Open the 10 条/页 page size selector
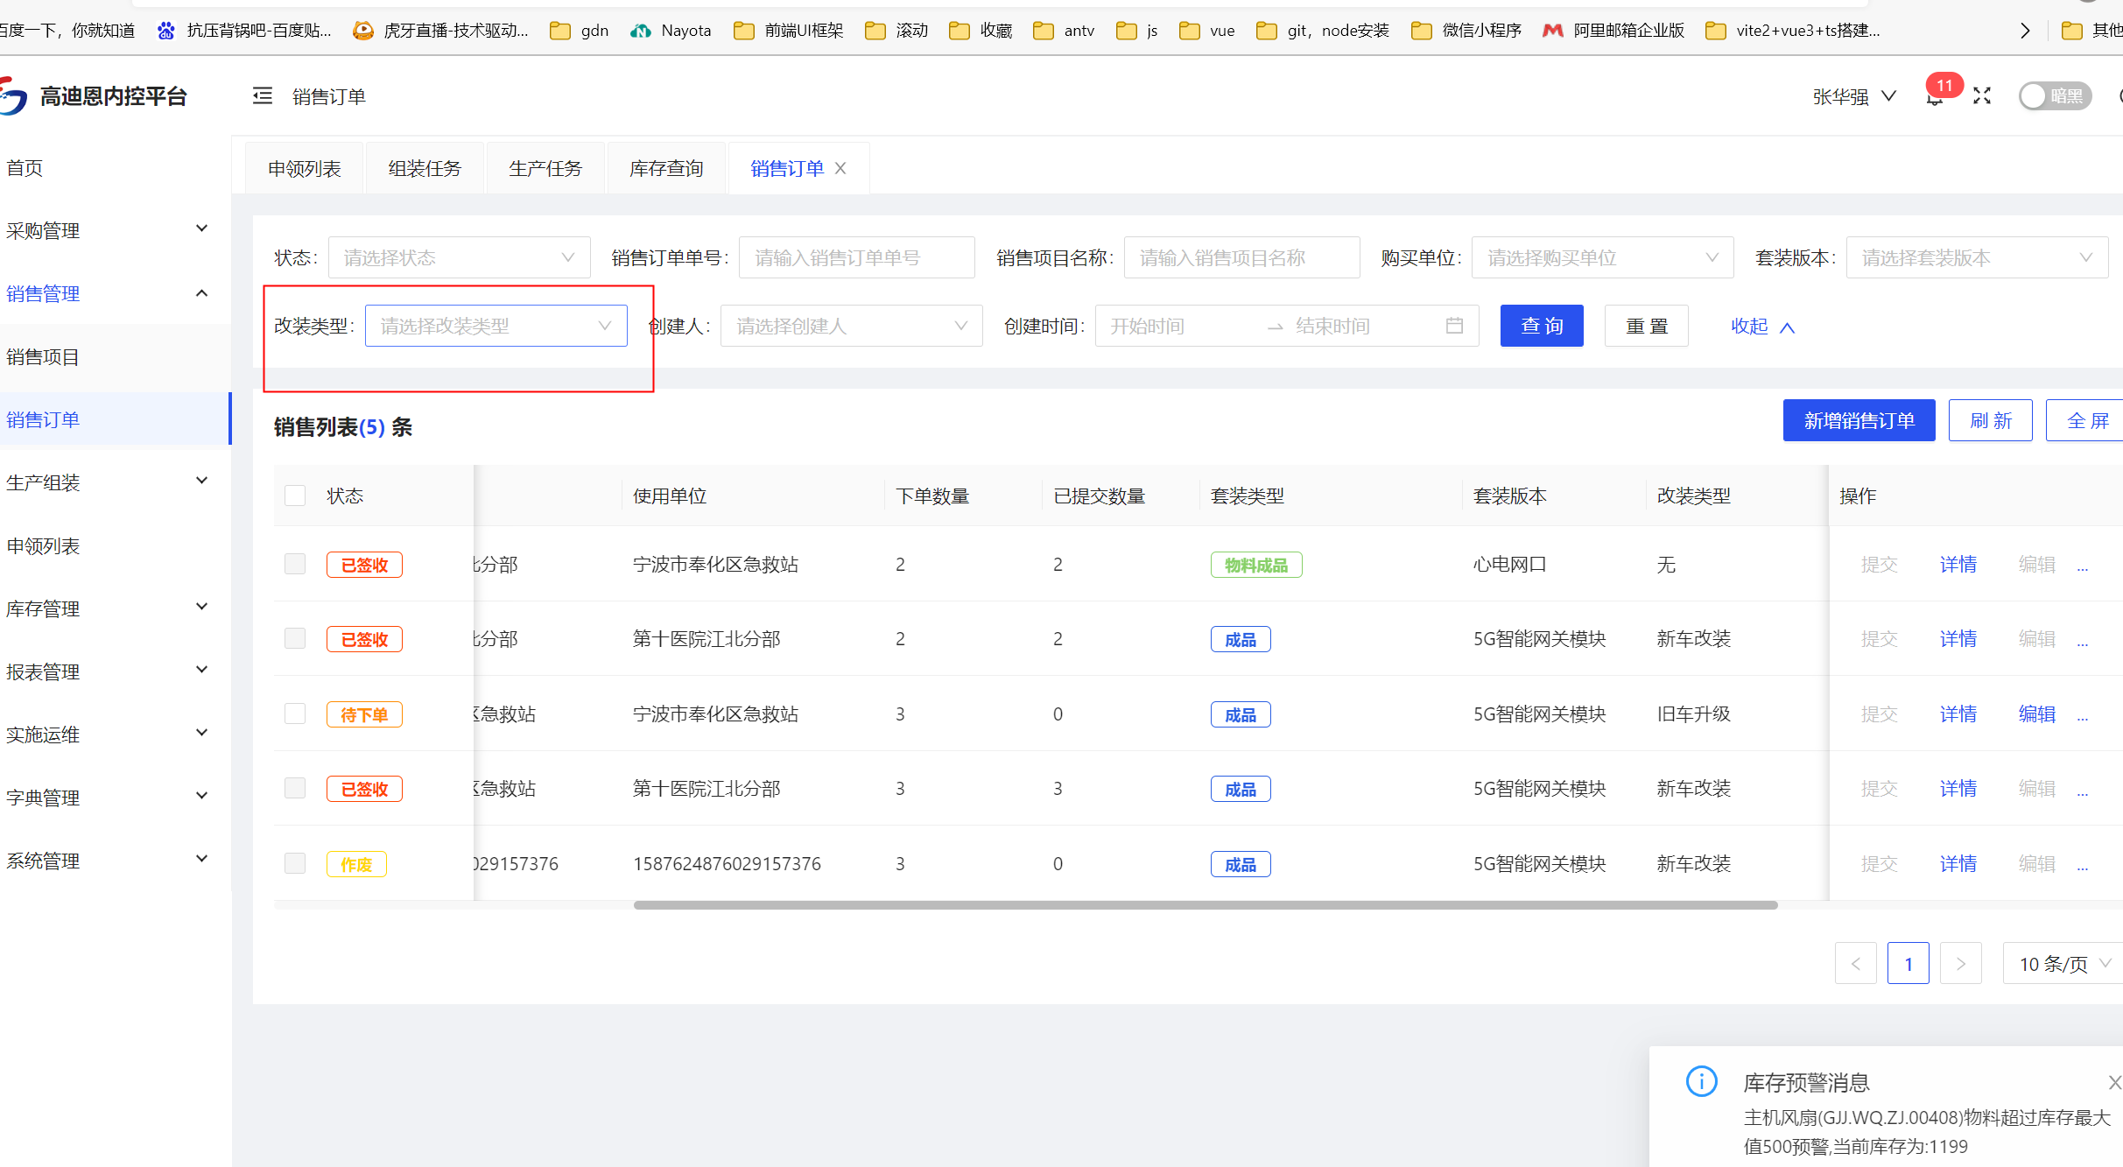The width and height of the screenshot is (2123, 1167). [x=2063, y=963]
